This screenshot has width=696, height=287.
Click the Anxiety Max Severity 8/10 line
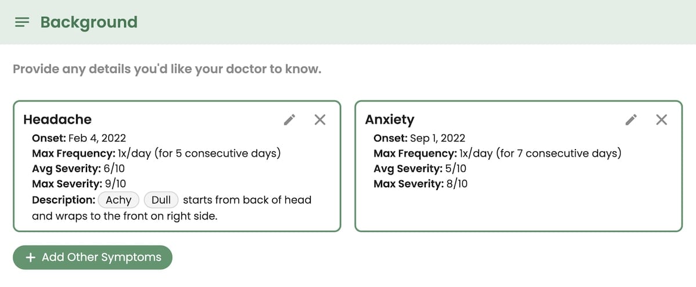point(420,184)
